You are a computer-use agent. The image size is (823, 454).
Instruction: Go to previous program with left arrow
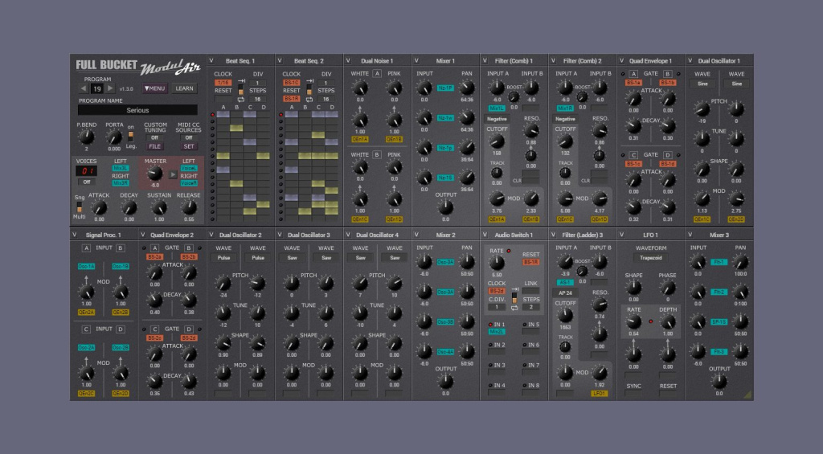point(84,88)
